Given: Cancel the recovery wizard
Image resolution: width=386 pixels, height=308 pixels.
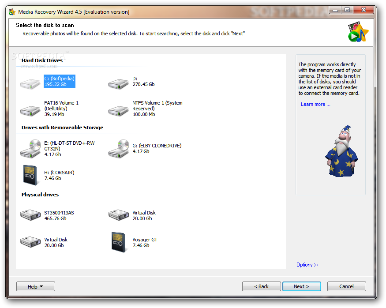Looking at the screenshot, I should tap(346, 286).
